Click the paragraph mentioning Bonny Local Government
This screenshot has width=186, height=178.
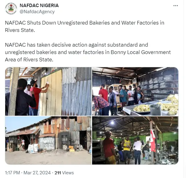(88, 52)
